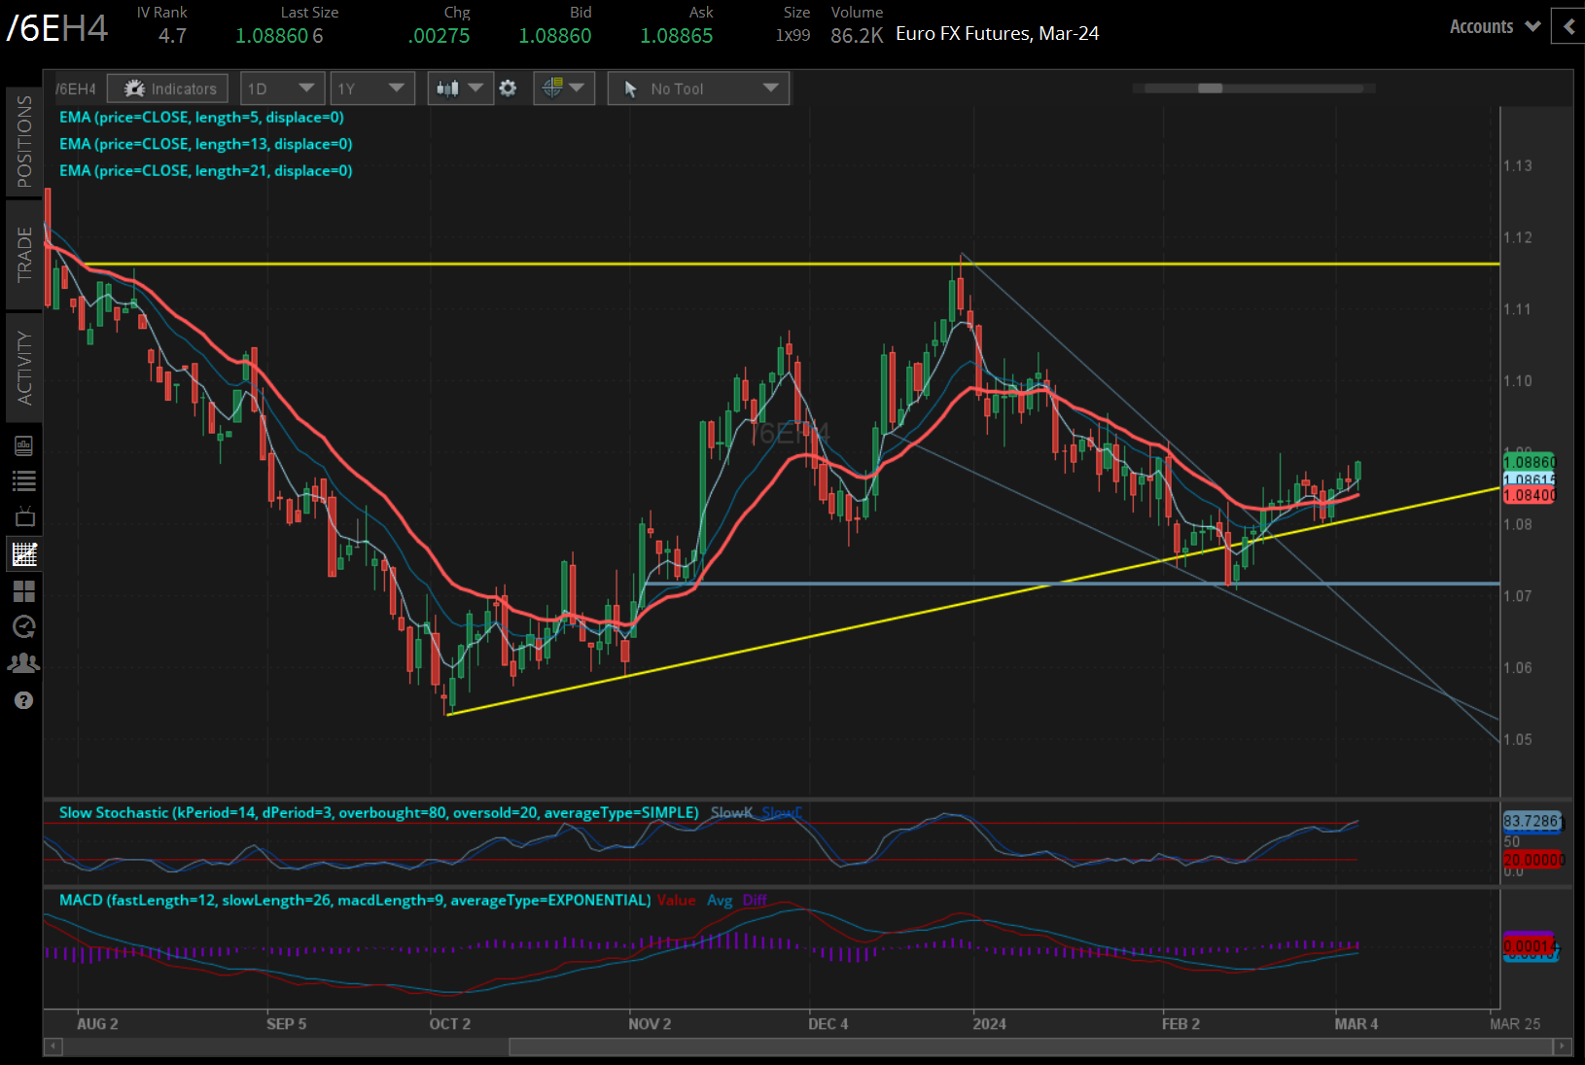Open the clock history icon in sidebar
This screenshot has width=1585, height=1065.
click(24, 626)
